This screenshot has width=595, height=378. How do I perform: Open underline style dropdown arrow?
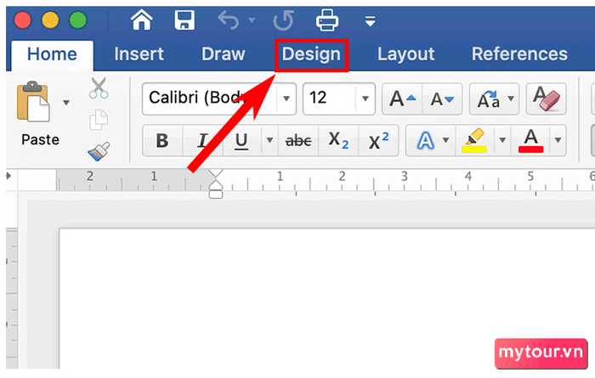coord(269,141)
